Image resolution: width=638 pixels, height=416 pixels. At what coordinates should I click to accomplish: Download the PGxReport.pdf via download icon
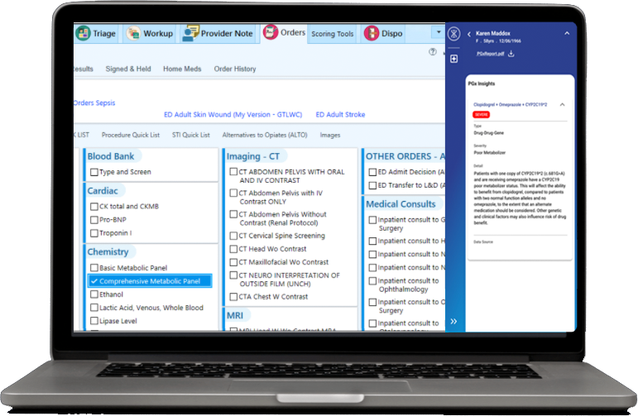(511, 55)
